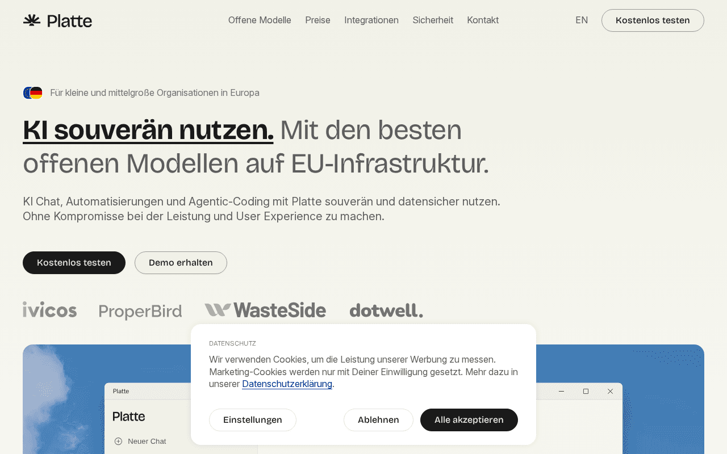Click the Platte logo in the header

click(x=57, y=20)
